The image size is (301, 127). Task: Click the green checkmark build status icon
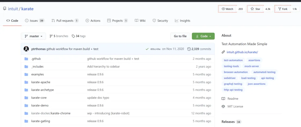pos(147,49)
